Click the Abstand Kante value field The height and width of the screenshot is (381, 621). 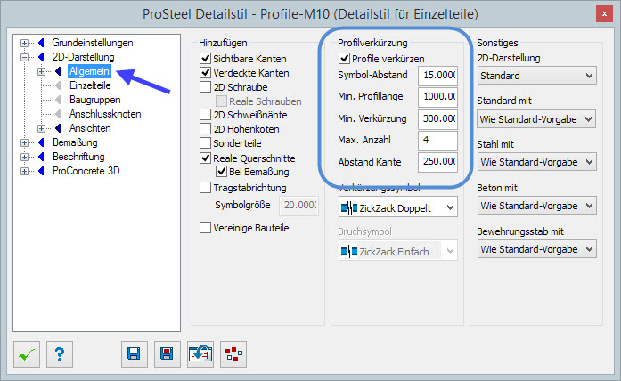point(437,162)
